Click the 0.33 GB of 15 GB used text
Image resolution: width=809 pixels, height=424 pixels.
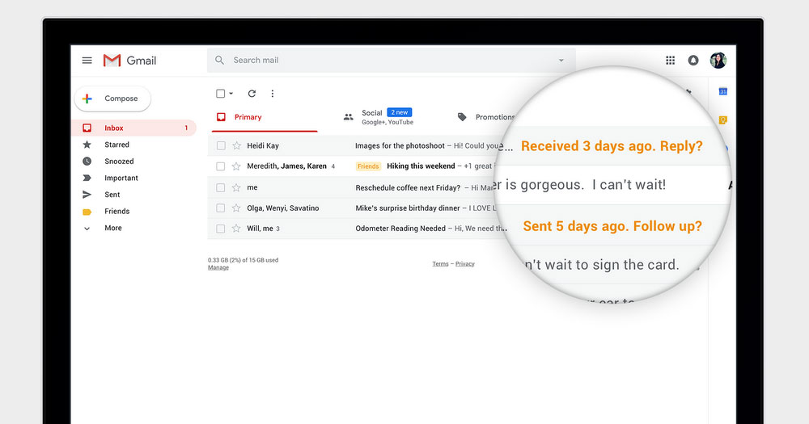click(243, 260)
